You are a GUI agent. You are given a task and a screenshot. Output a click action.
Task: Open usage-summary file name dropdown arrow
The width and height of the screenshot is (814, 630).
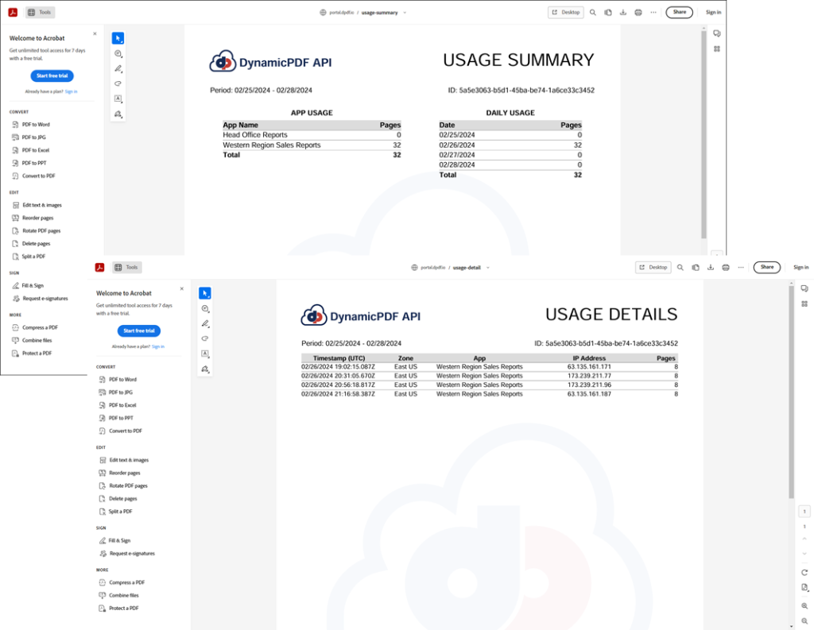coord(405,13)
